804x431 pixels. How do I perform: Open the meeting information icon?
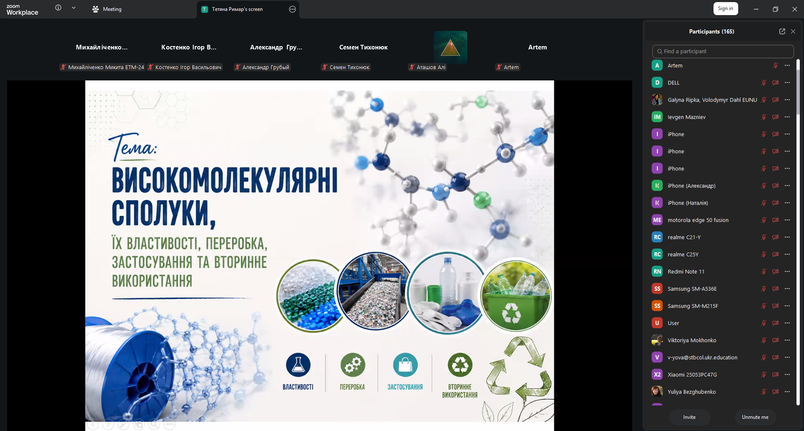pyautogui.click(x=58, y=8)
